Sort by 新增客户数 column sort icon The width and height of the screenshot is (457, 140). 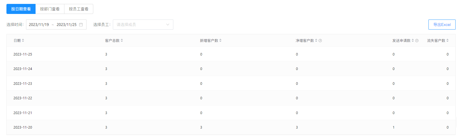pos(220,40)
